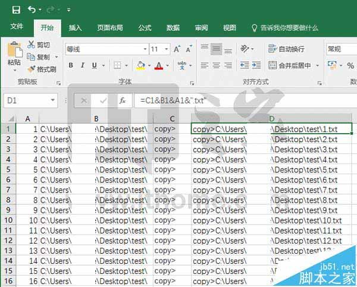Open the 复制 dropdown arrow

(x=57, y=57)
